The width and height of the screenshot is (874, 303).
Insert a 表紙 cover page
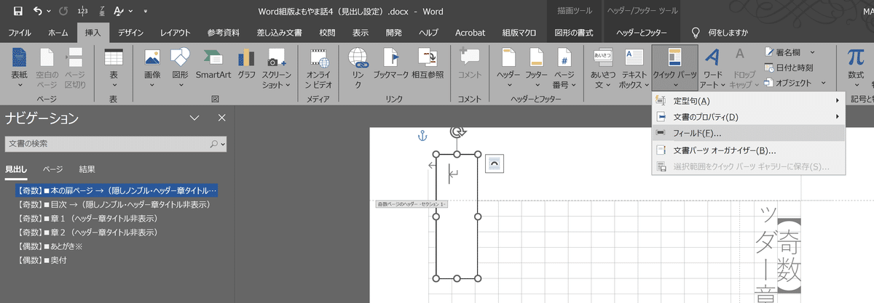coord(20,70)
